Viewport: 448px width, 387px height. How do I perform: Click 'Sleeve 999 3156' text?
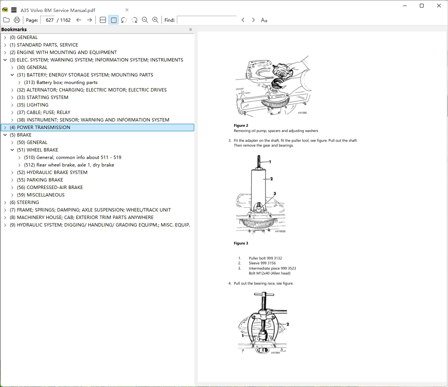tap(262, 263)
